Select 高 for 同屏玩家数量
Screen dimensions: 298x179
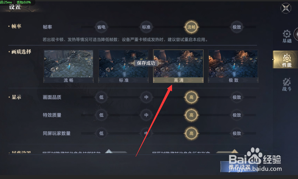[x=191, y=133]
